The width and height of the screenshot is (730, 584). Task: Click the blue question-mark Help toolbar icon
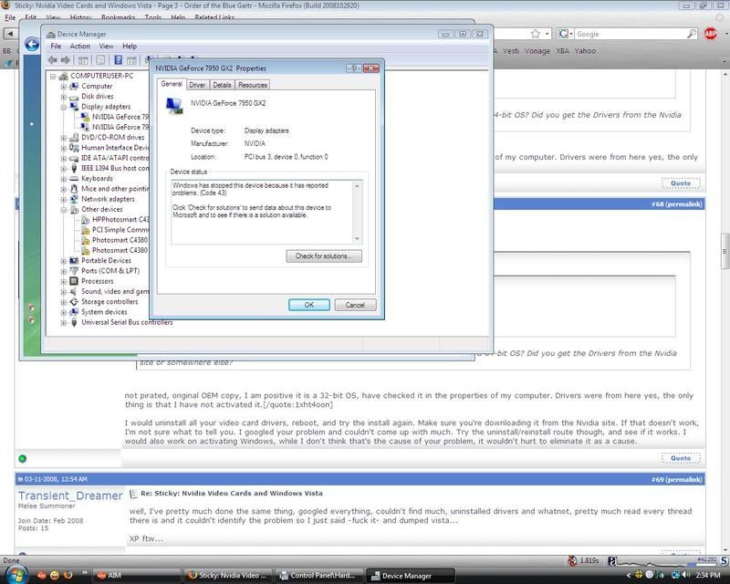point(119,60)
